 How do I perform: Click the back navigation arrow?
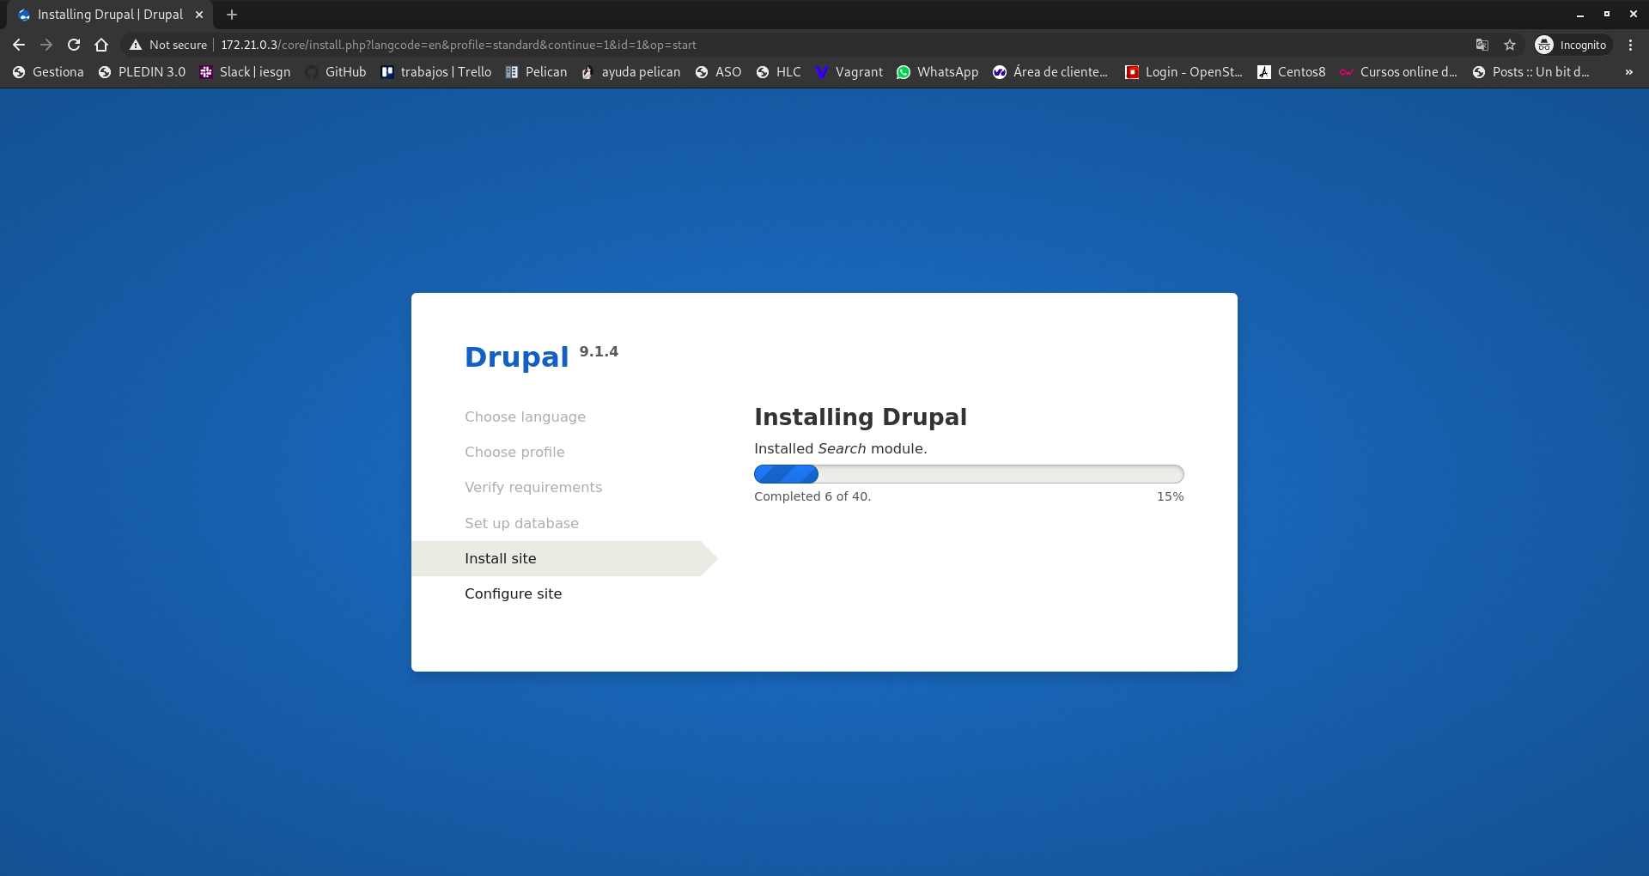pyautogui.click(x=18, y=45)
